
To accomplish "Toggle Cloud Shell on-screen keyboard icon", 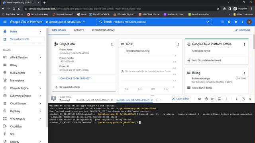I will point(199,99).
